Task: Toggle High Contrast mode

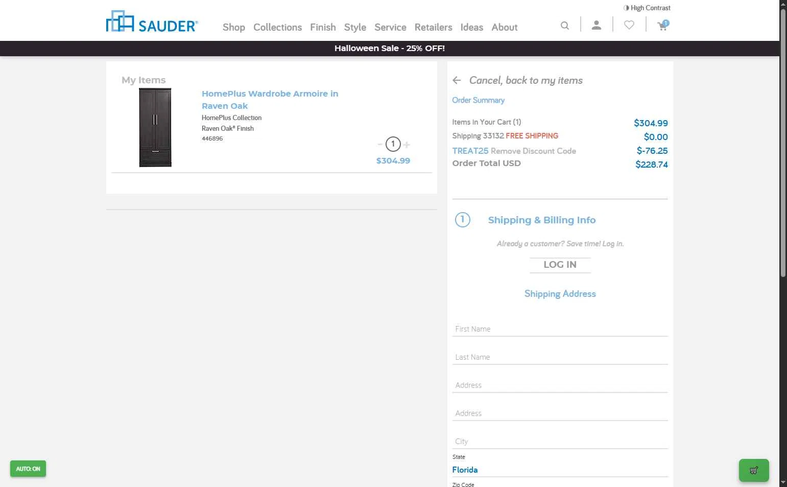Action: click(647, 8)
